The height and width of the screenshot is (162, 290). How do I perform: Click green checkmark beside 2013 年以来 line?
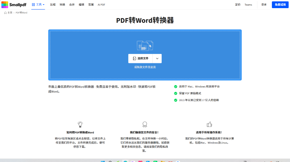(x=176, y=100)
